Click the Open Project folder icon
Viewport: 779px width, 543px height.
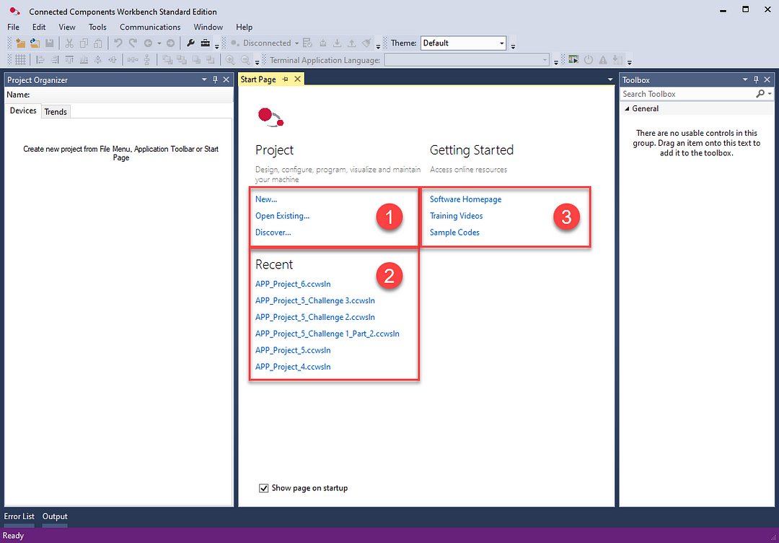click(x=35, y=43)
